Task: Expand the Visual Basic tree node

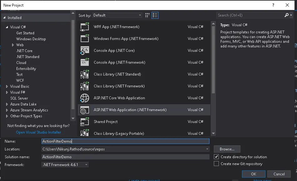Action: (7, 86)
